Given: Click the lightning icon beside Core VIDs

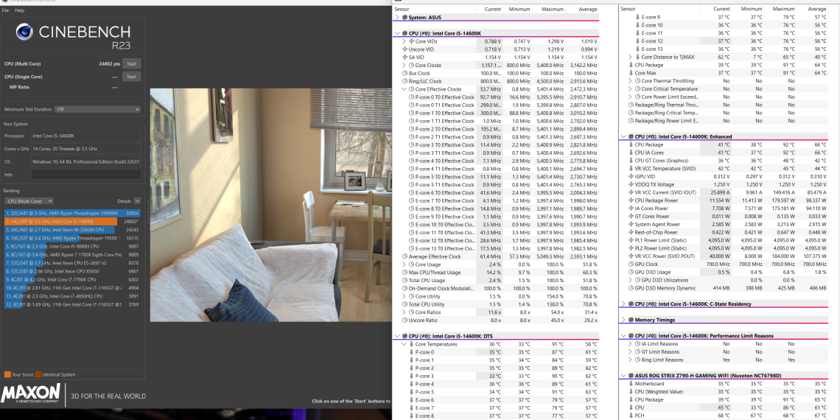Looking at the screenshot, I should coord(411,41).
